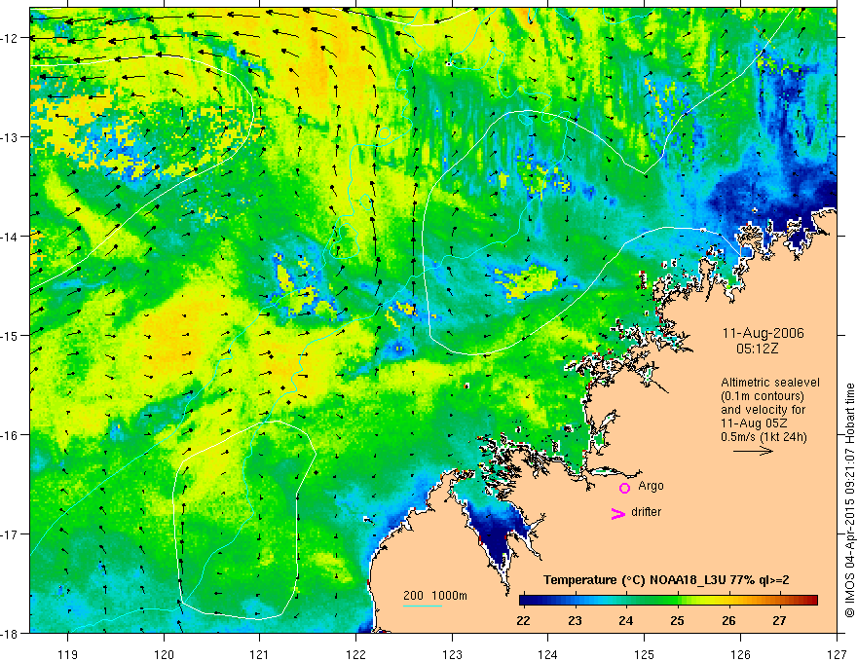The image size is (857, 662).
Task: Click the longitude axis label '121'
Action: [260, 654]
